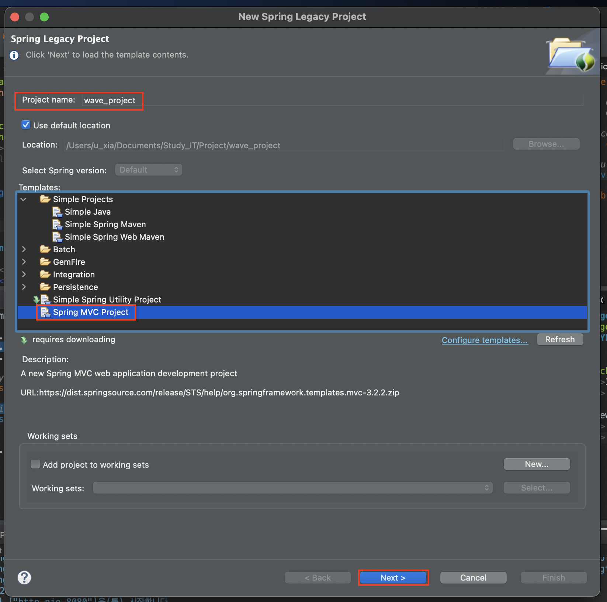Expand the GemFire templates folder

click(24, 262)
